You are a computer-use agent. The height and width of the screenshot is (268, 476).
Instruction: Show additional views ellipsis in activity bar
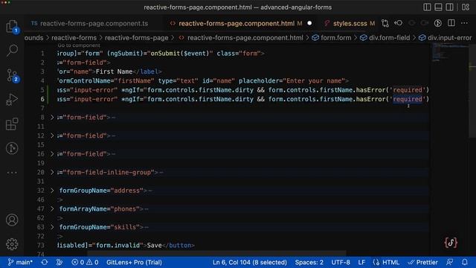(12, 173)
